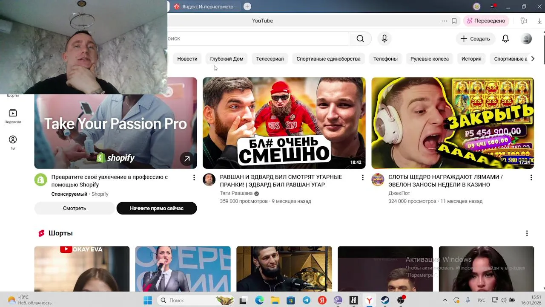The width and height of the screenshot is (545, 307).
Task: Click external link arrow on Shopify ad
Action: coord(187,159)
